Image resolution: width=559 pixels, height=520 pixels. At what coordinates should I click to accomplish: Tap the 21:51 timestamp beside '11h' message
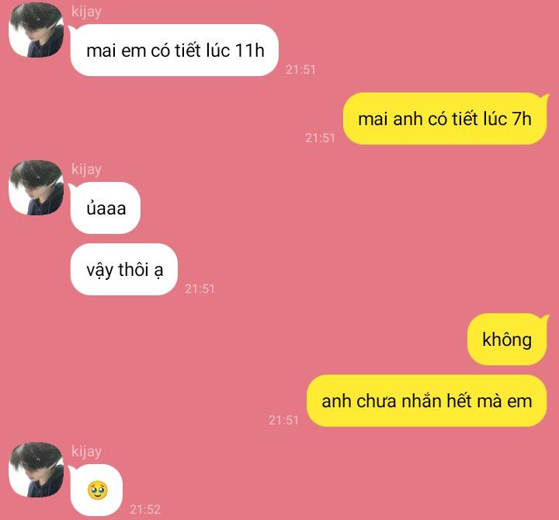pos(301,70)
